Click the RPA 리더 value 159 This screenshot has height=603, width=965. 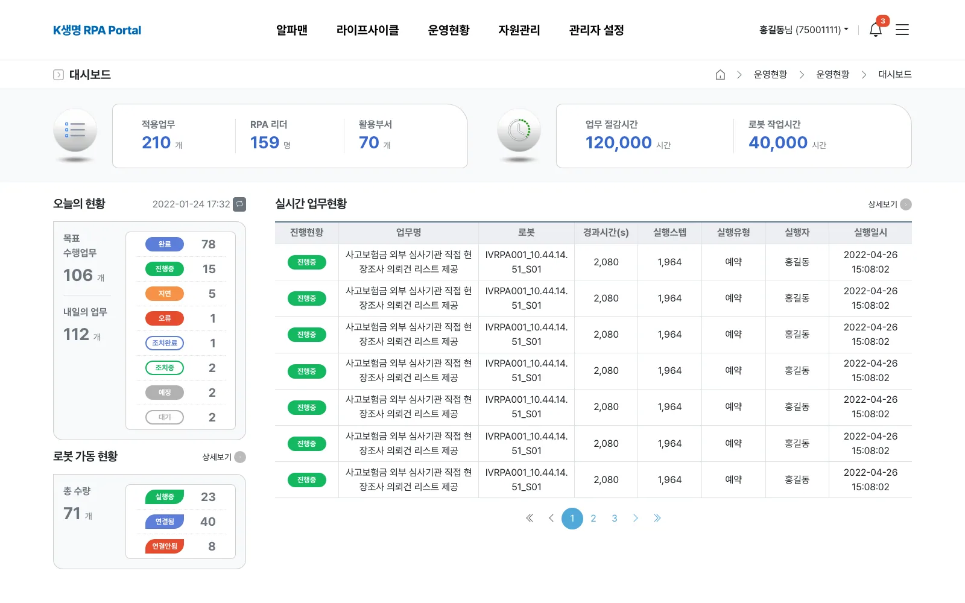pyautogui.click(x=265, y=143)
